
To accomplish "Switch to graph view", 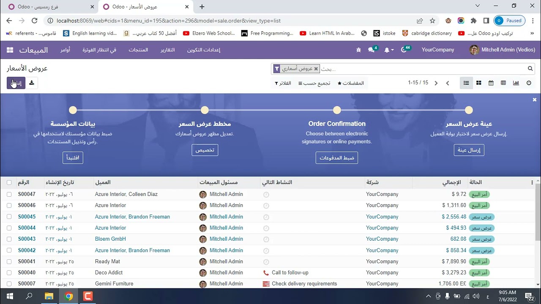I will [x=516, y=83].
